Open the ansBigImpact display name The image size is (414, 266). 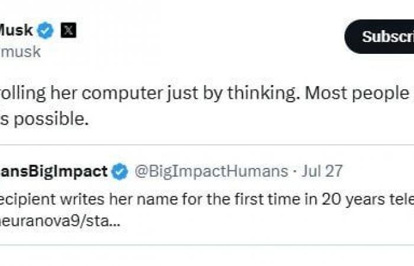54,171
